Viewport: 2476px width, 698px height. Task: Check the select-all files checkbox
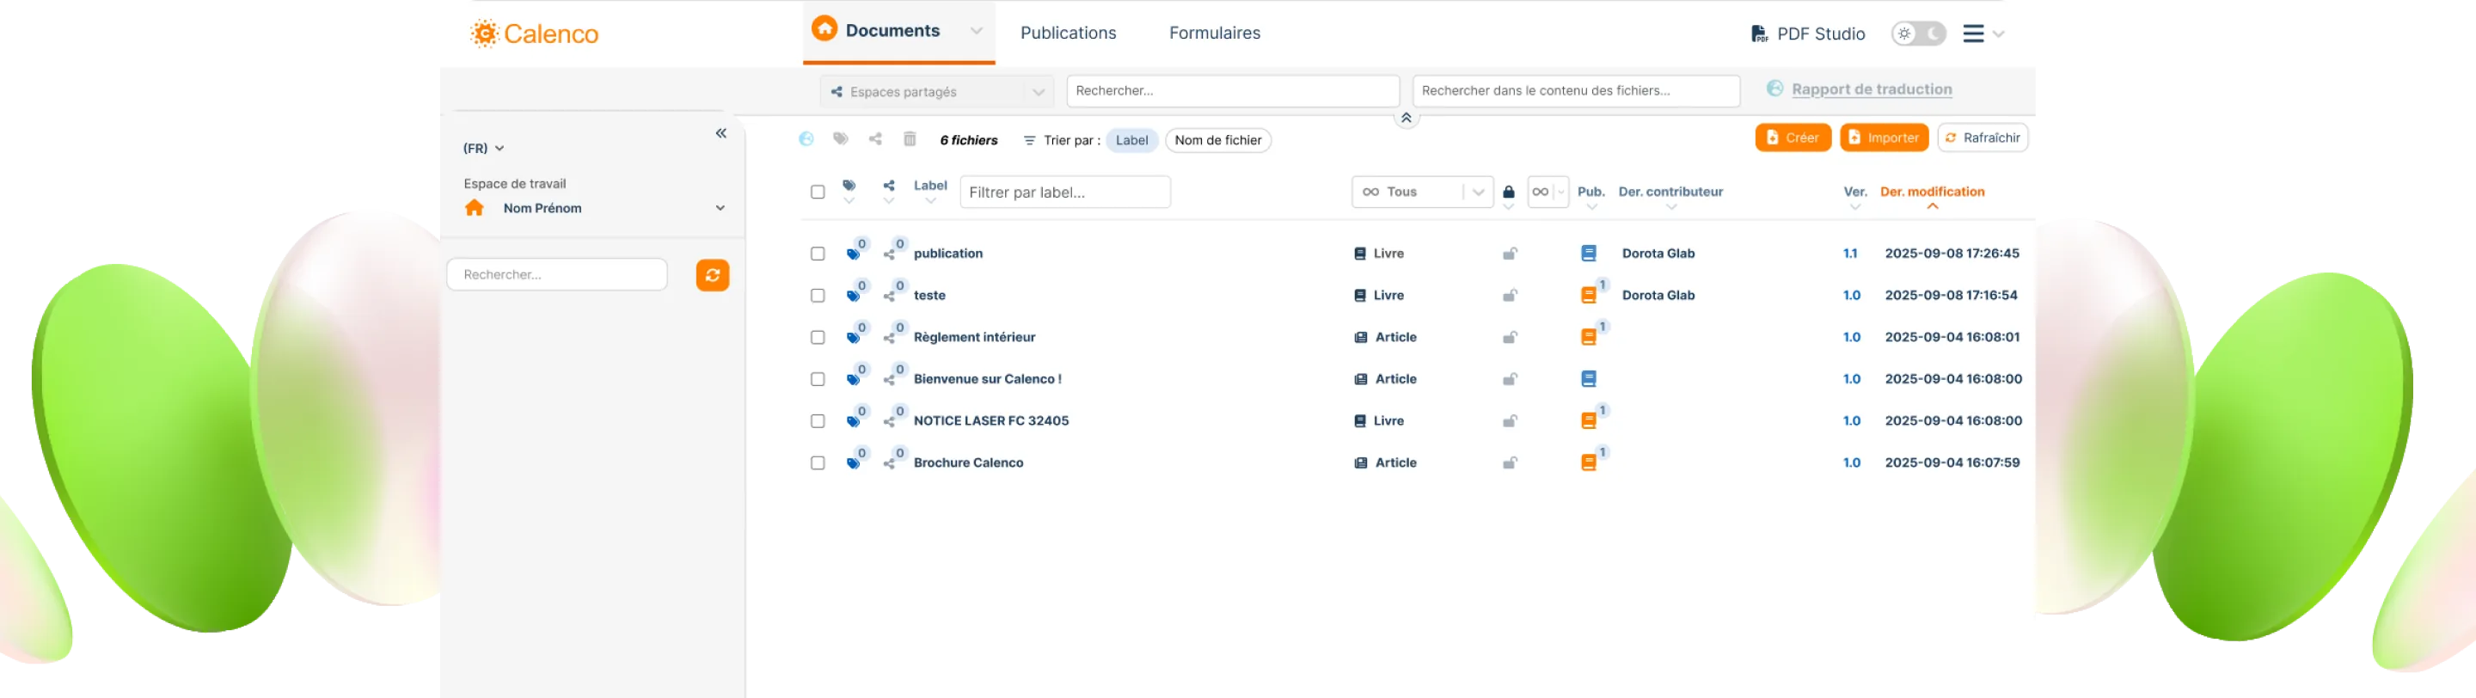[818, 193]
